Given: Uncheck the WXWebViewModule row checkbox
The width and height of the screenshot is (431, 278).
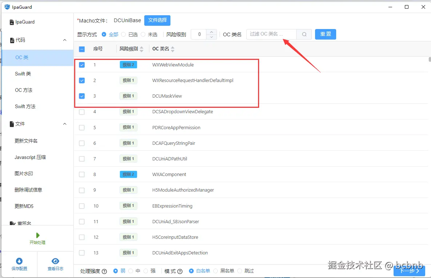Looking at the screenshot, I should coord(82,65).
